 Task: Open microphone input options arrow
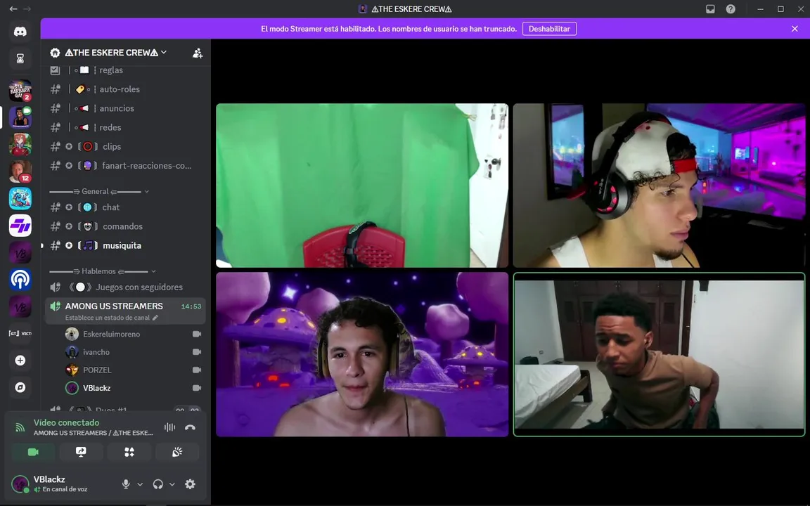pos(140,484)
